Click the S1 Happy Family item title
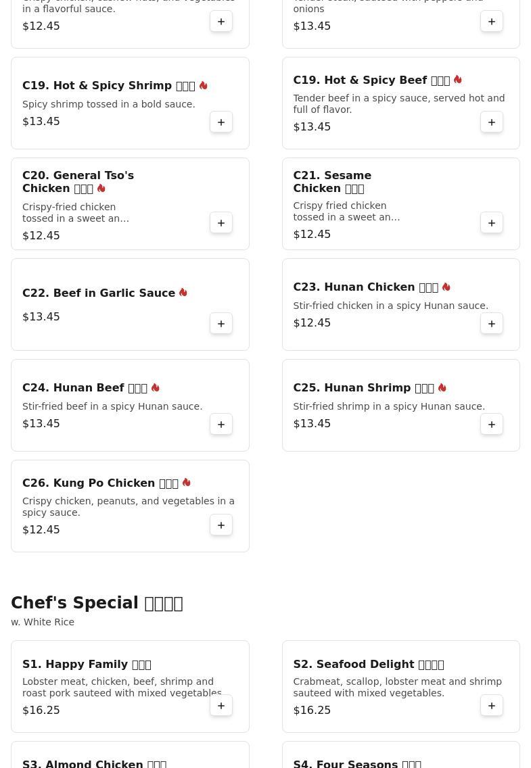 click(x=87, y=664)
